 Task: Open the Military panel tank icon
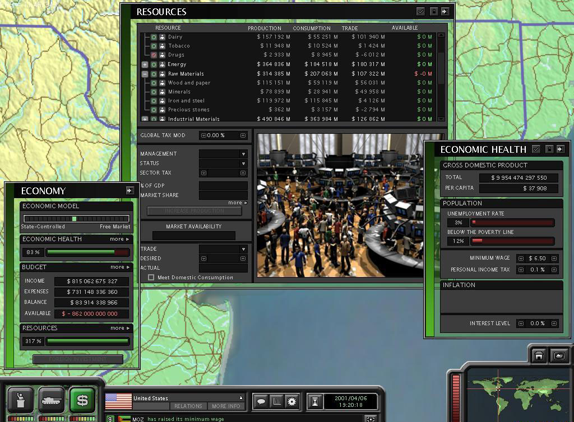point(52,400)
